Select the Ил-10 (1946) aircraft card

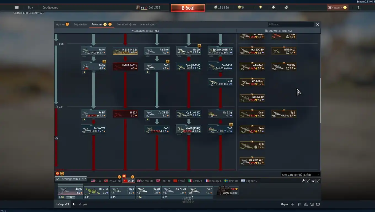189,129
